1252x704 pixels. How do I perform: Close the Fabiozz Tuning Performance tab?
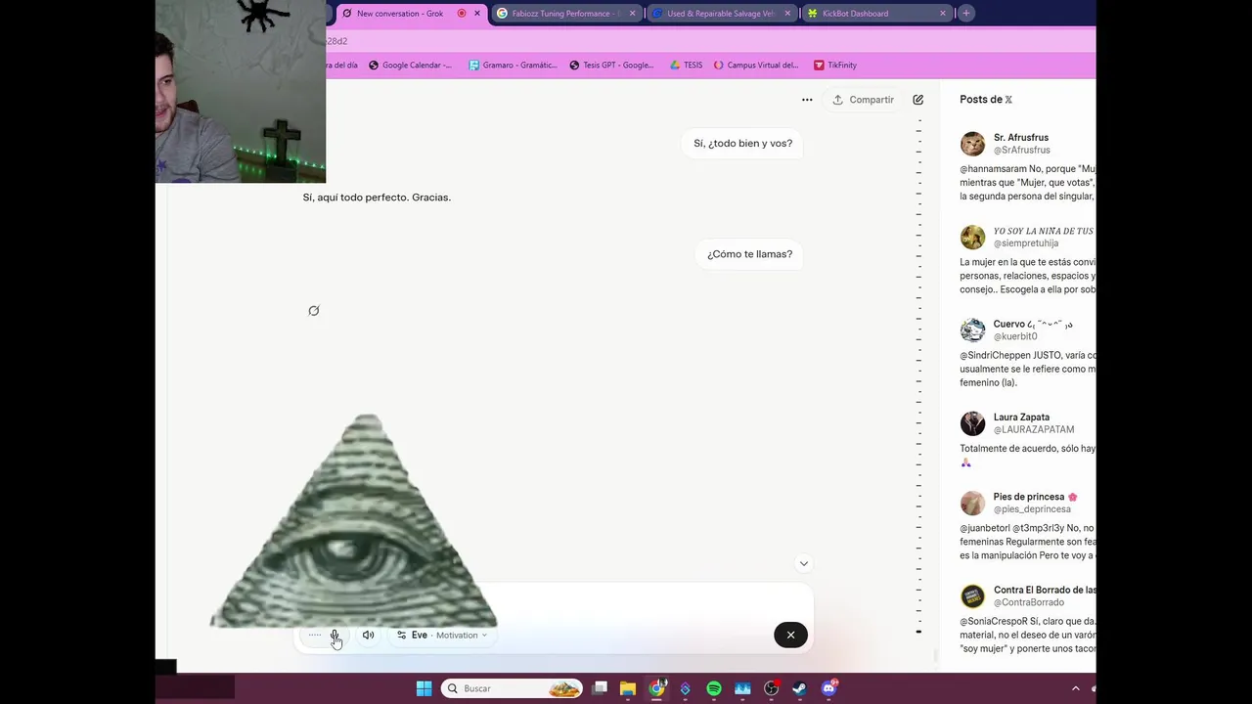(633, 14)
